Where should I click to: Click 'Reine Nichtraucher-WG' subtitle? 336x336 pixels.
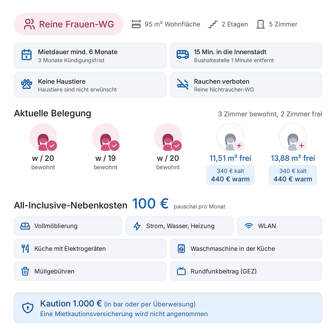coord(224,90)
